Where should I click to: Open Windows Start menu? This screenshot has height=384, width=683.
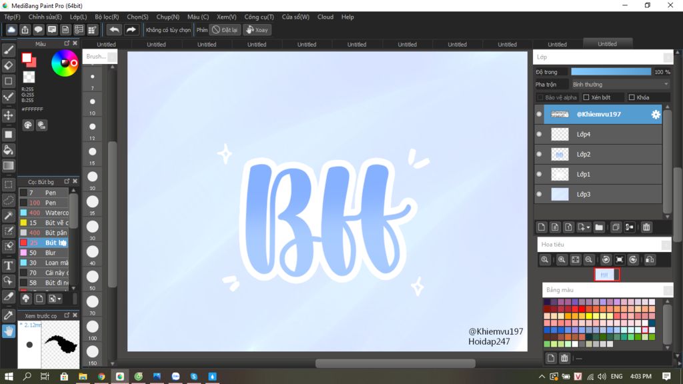coord(9,376)
